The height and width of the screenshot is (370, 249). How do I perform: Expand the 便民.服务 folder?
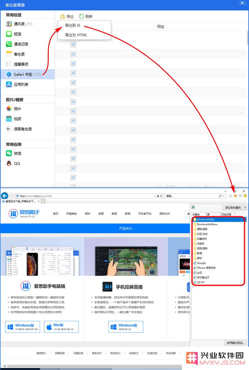(201, 229)
